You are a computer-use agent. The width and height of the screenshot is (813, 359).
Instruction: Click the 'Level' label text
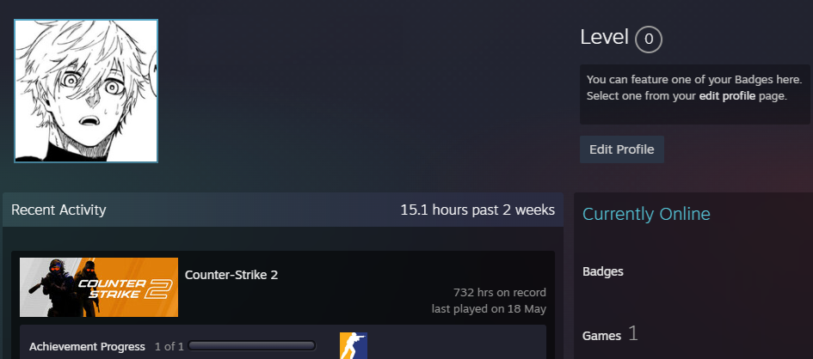pyautogui.click(x=604, y=37)
